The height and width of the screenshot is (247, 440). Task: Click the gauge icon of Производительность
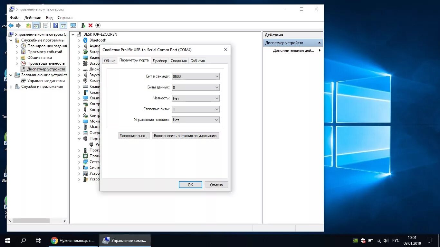[x=23, y=63]
